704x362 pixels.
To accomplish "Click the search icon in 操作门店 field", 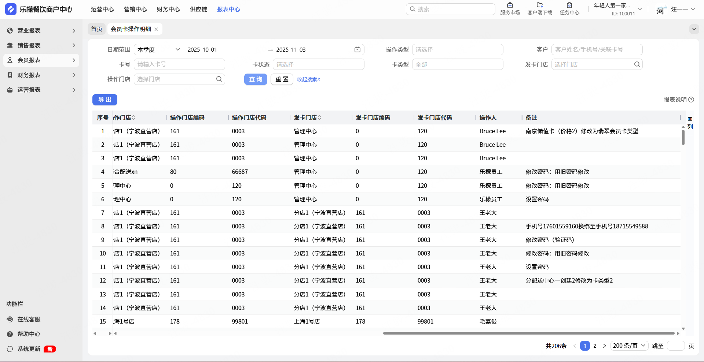I will (x=219, y=79).
